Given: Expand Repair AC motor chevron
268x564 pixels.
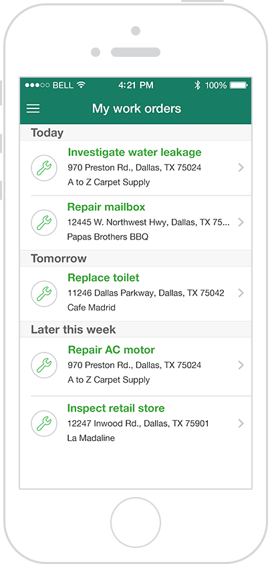Looking at the screenshot, I should coord(241,365).
